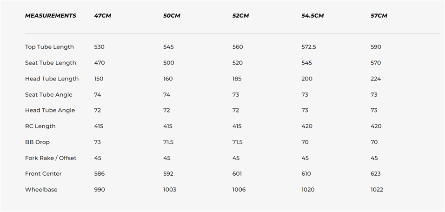
Task: Select the Wheelbase row label
Action: click(41, 189)
